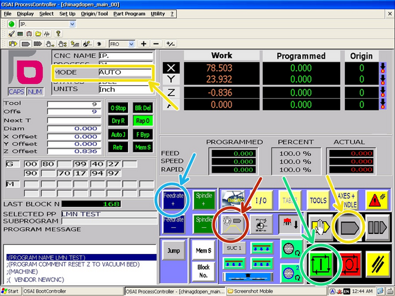
Task: Open the Origin/Tool menu
Action: tap(94, 14)
